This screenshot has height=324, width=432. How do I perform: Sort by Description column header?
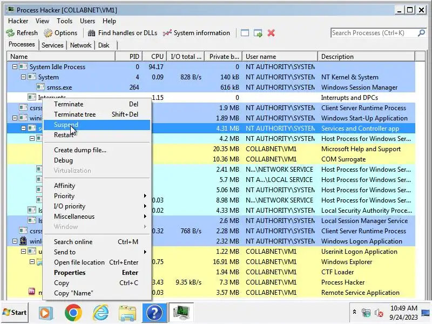coord(366,57)
